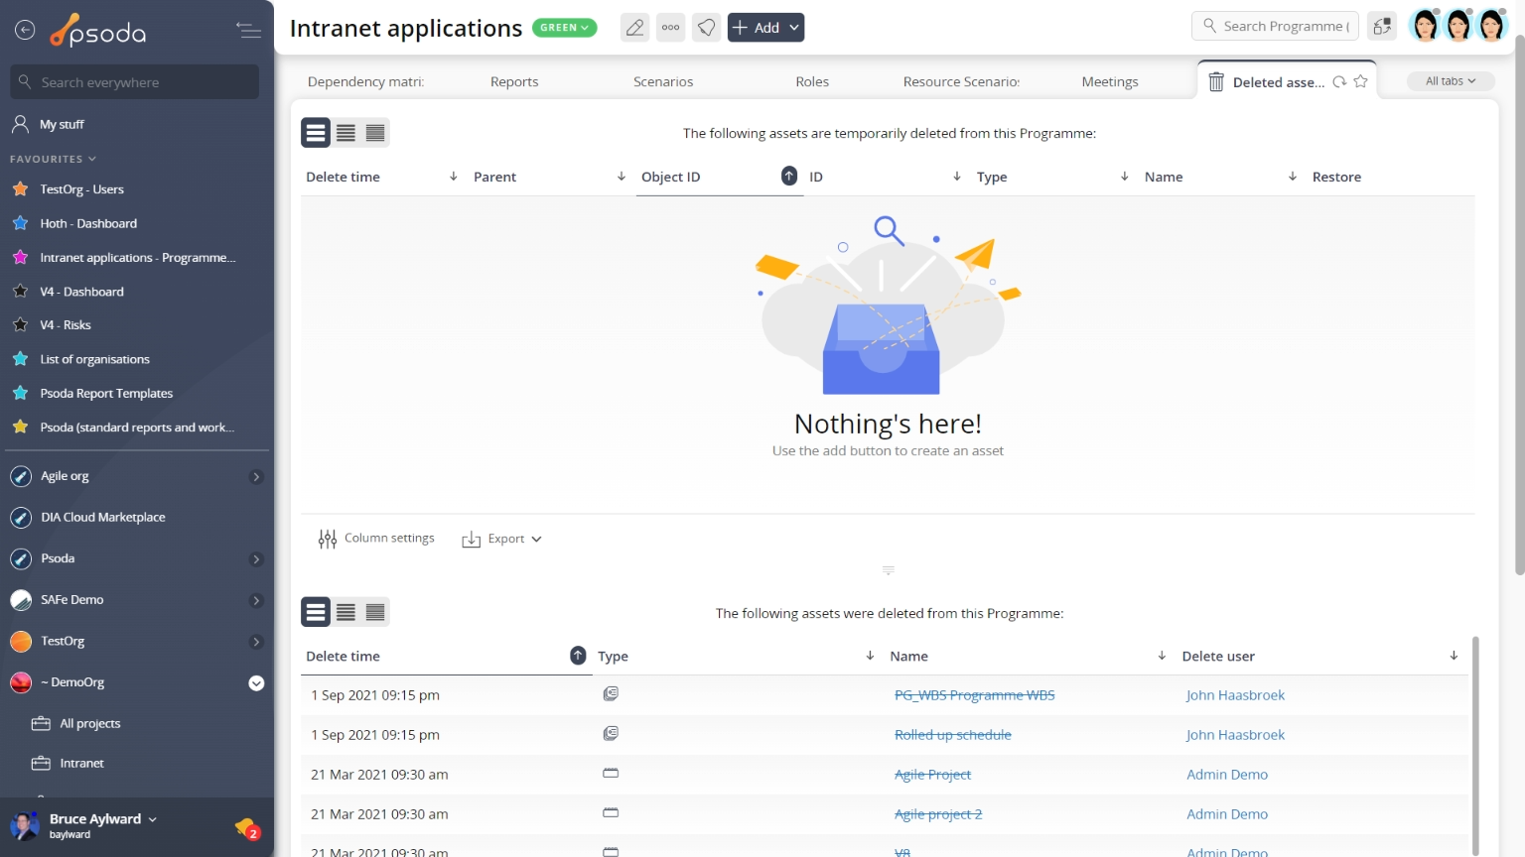Expand the Agile org organisation
This screenshot has height=857, width=1525.
(x=256, y=477)
